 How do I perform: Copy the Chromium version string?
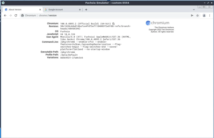click(x=113, y=24)
